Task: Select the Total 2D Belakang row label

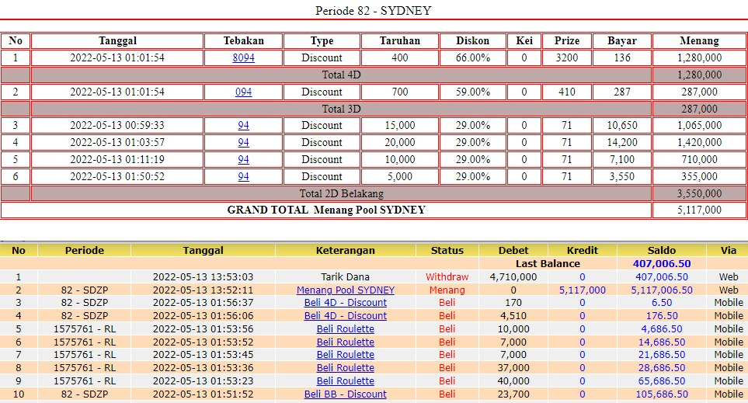Action: (x=341, y=193)
